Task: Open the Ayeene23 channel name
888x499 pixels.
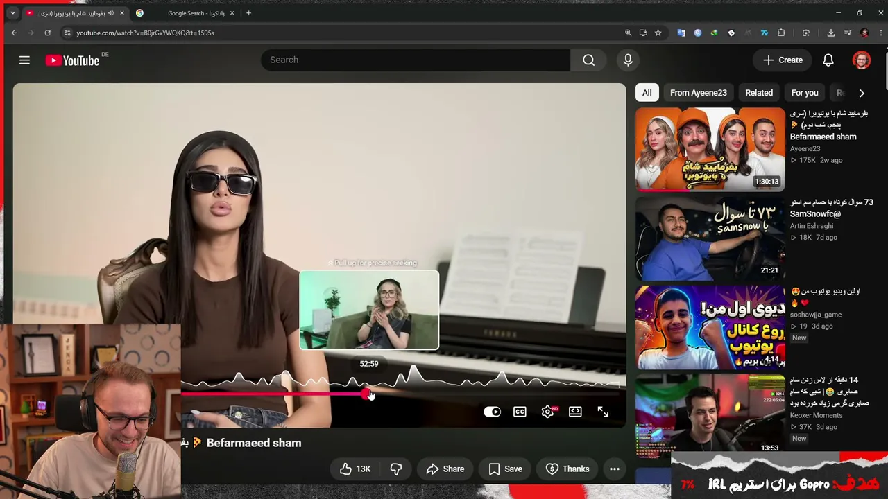Action: (805, 148)
